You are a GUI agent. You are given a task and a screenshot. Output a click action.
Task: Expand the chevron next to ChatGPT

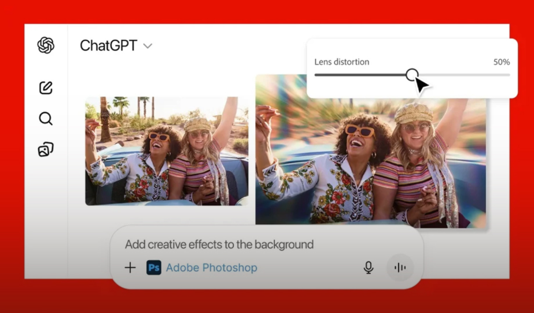pyautogui.click(x=148, y=46)
